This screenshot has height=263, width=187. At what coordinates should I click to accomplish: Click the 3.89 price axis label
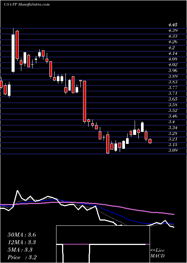pyautogui.click(x=173, y=76)
